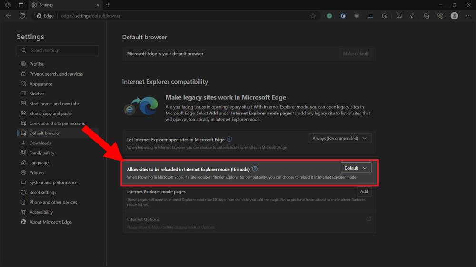Image resolution: width=476 pixels, height=267 pixels.
Task: Click the shield extension icon
Action: [x=357, y=16]
